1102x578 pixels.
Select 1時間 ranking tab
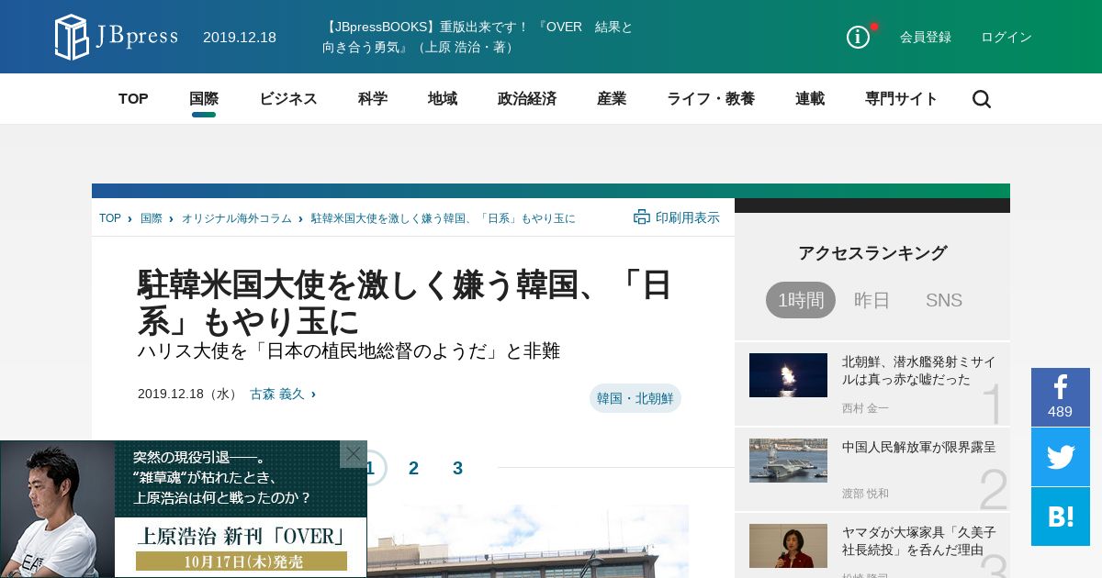pos(801,300)
